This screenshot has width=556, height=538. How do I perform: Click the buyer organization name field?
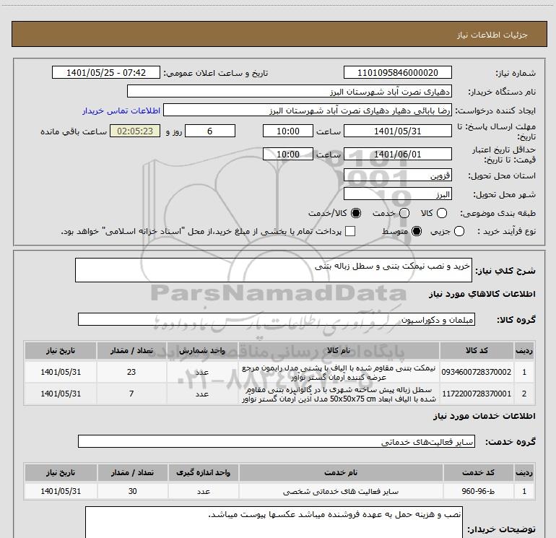(290, 91)
